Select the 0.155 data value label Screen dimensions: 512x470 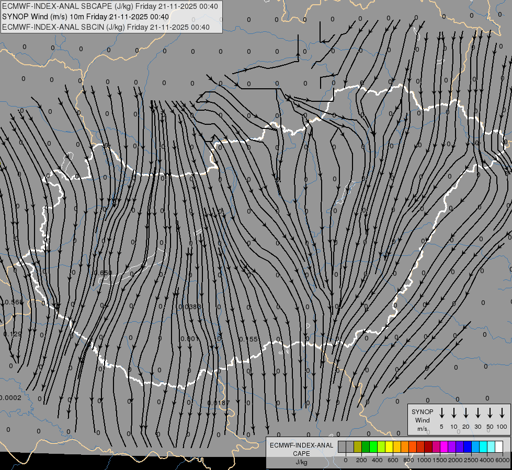(248, 339)
